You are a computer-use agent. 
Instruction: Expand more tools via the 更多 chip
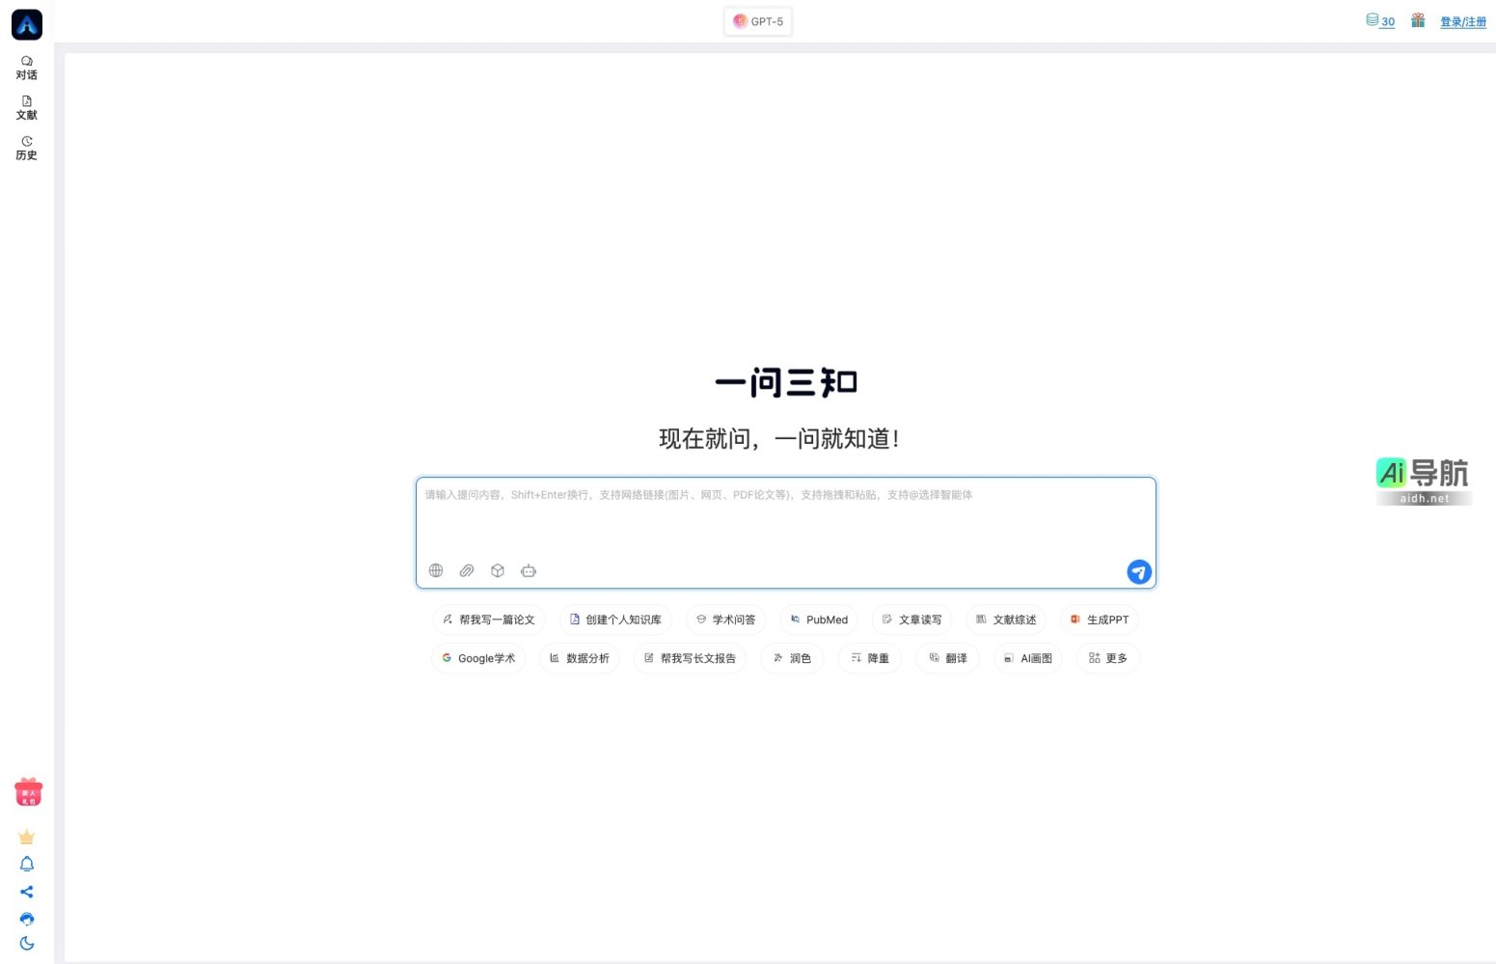click(x=1107, y=658)
